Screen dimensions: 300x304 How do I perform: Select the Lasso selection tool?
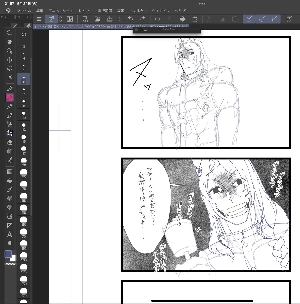pyautogui.click(x=10, y=69)
